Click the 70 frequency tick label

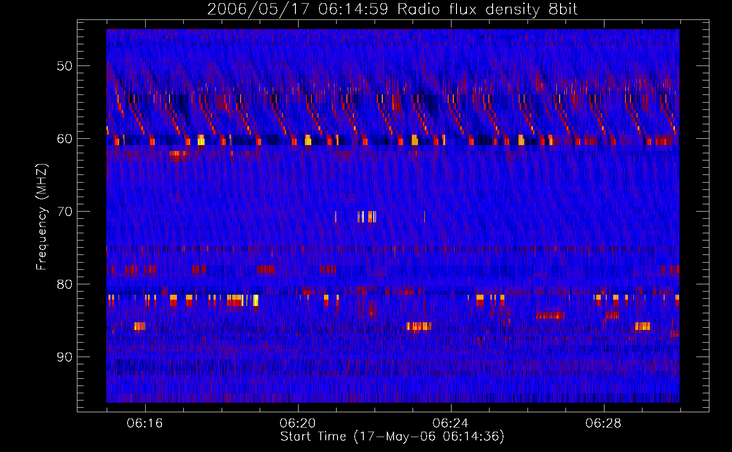click(x=64, y=212)
